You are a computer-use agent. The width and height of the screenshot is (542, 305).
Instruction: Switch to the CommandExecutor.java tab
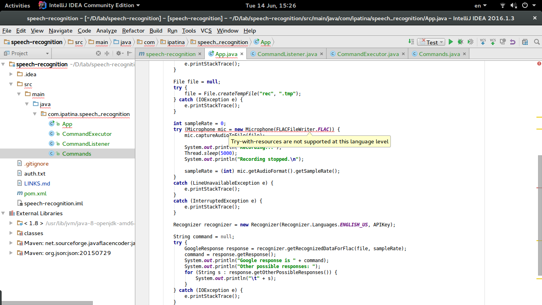pyautogui.click(x=368, y=54)
